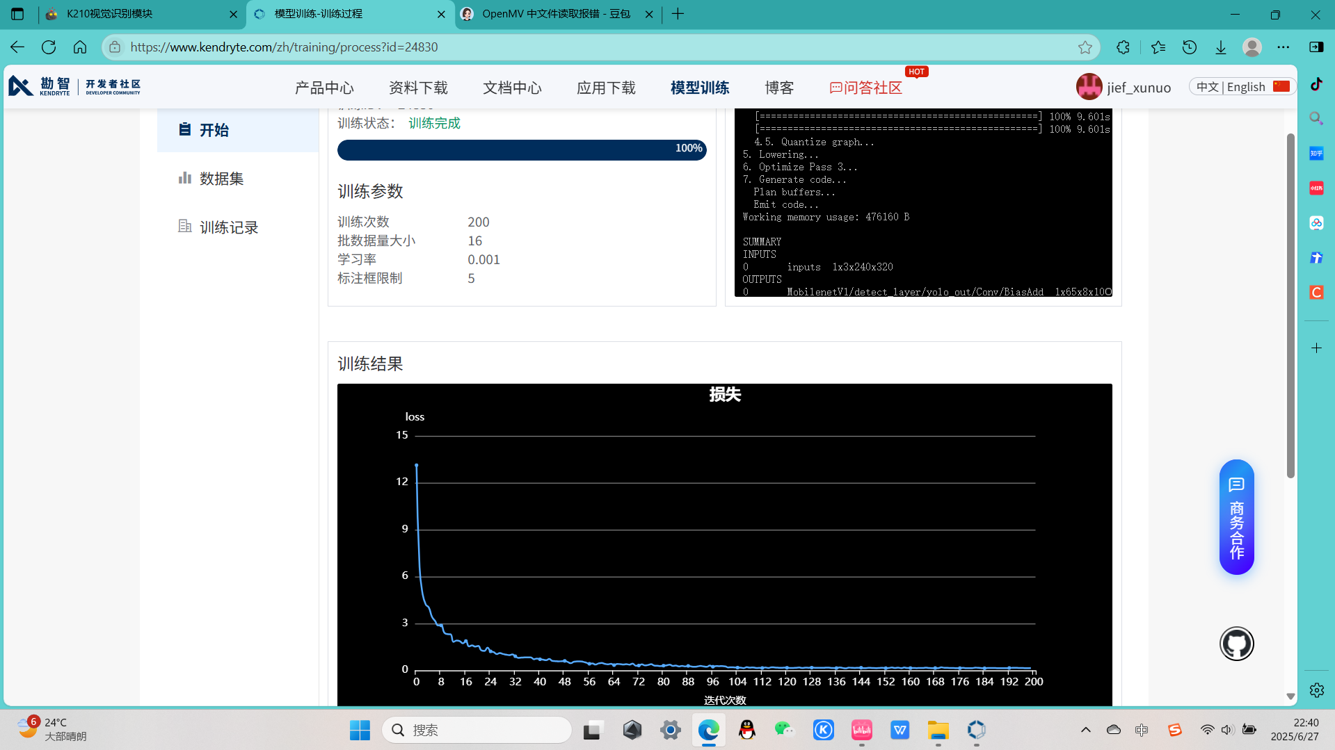Click the 100% training progress bar
The image size is (1335, 750).
tap(522, 149)
